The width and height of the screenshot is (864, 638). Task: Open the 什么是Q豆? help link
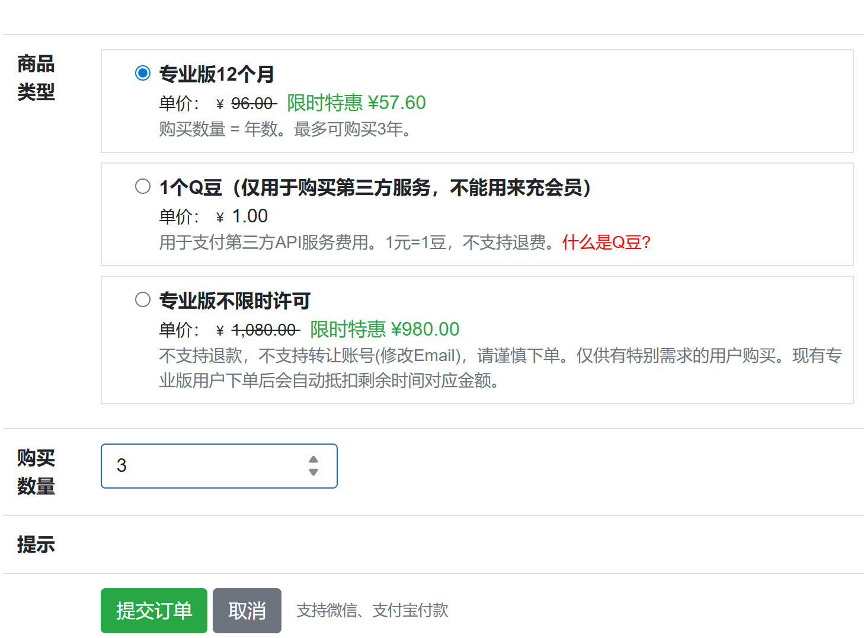pos(606,243)
